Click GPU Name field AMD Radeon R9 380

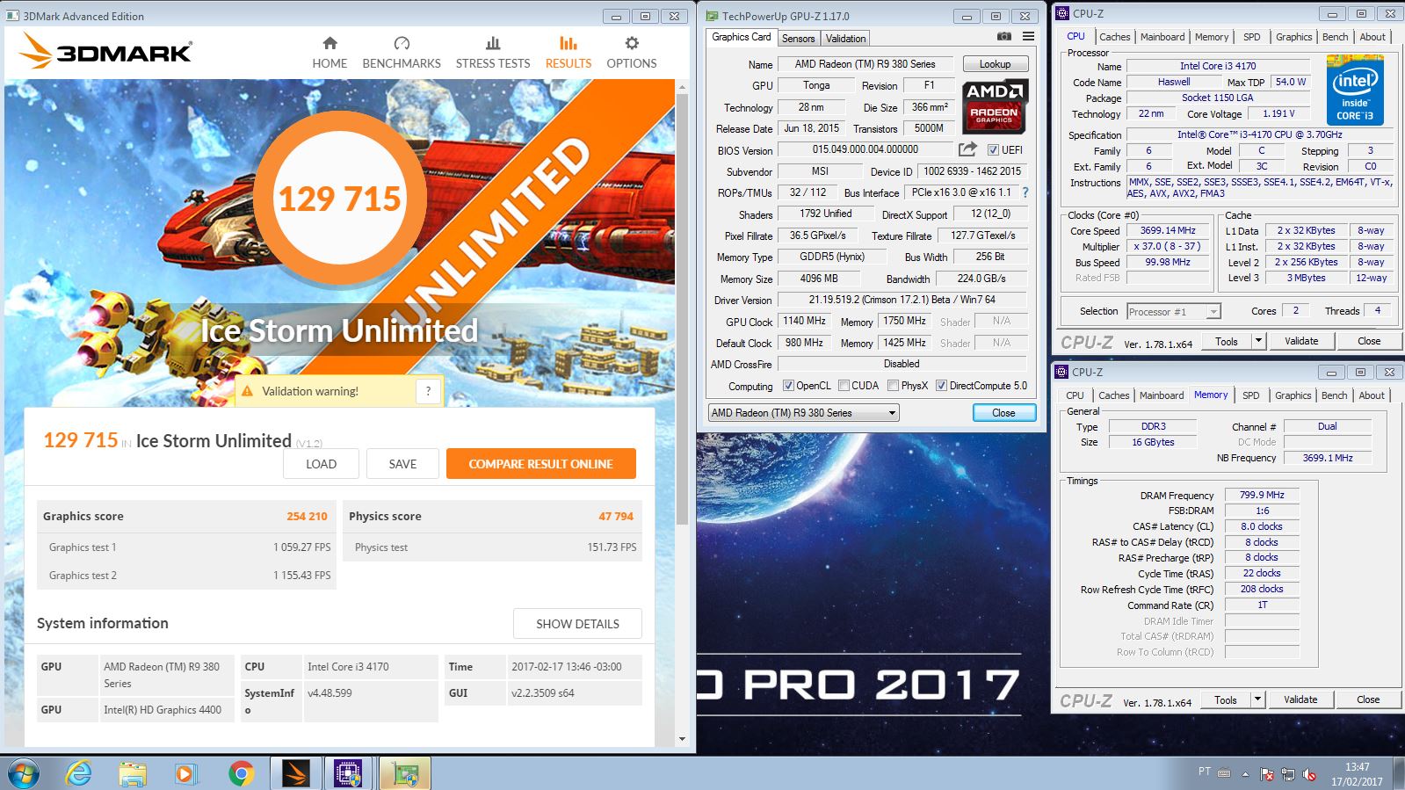[x=865, y=64]
